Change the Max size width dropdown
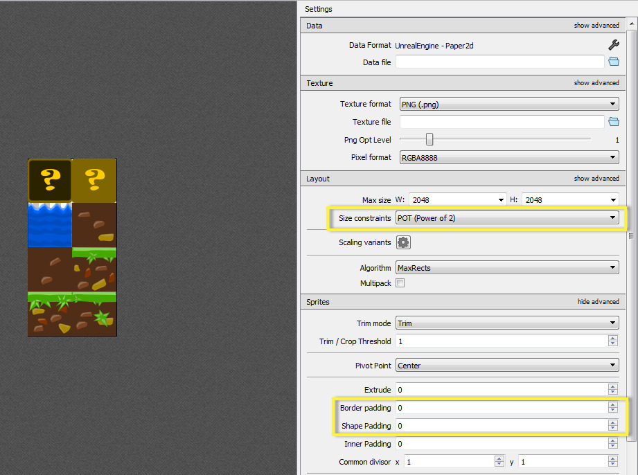638x475 pixels. [457, 199]
